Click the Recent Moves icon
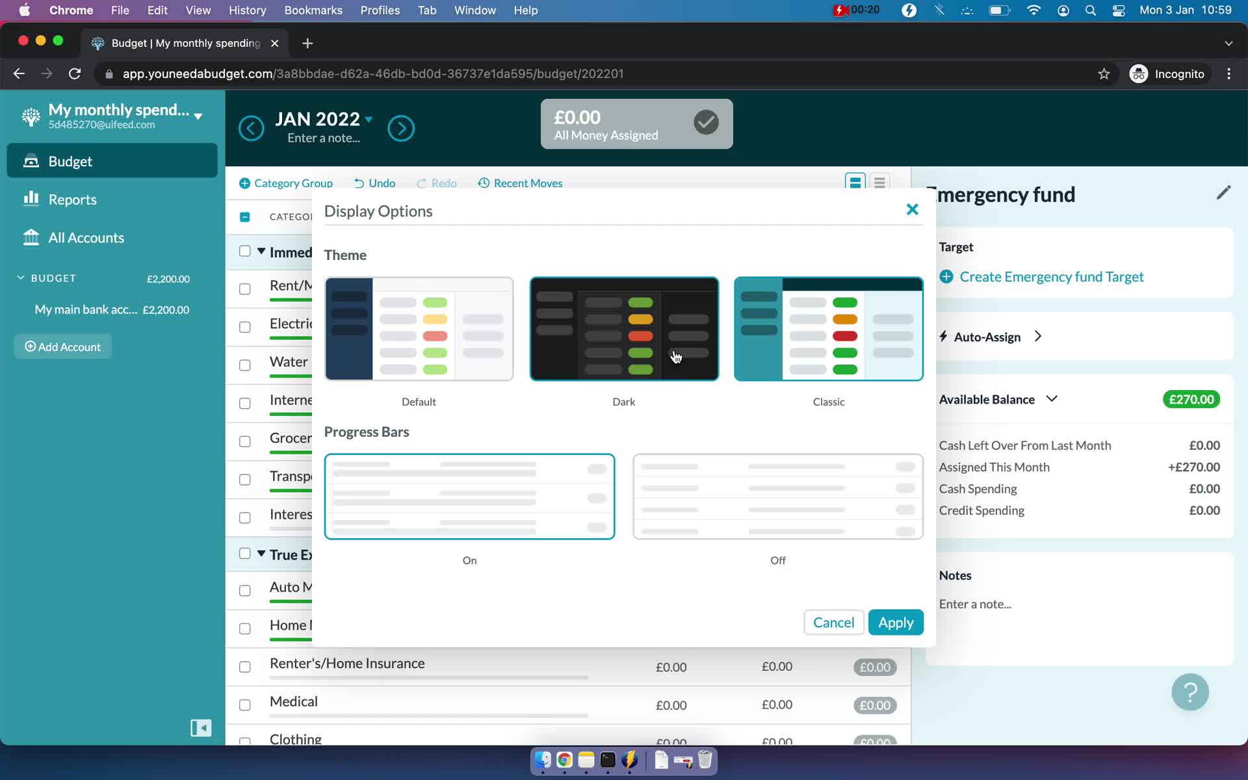 pos(484,183)
